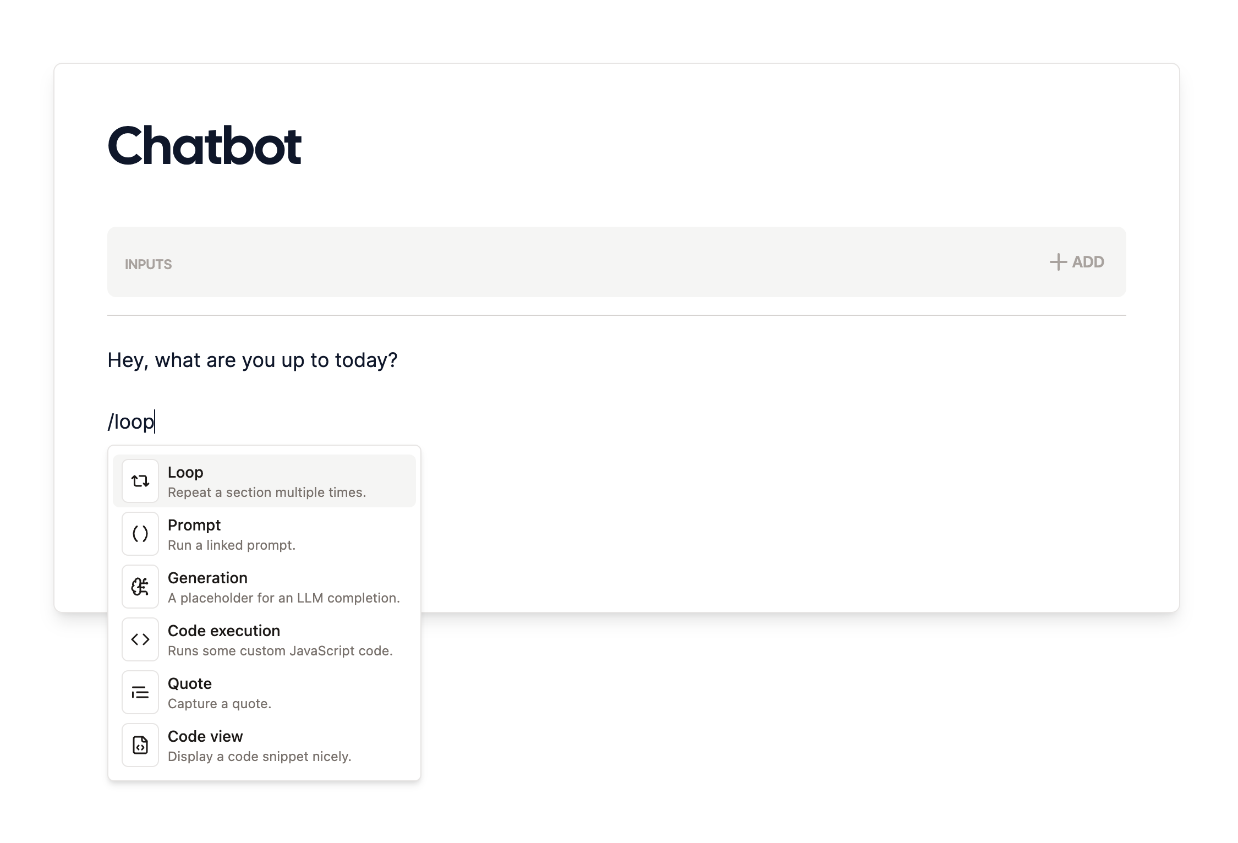Click the Code execution angle-brackets icon

(x=140, y=639)
